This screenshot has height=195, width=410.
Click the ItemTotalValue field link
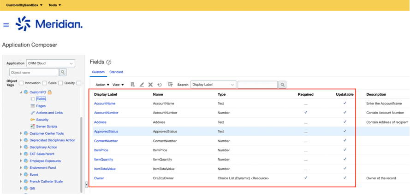point(106,169)
